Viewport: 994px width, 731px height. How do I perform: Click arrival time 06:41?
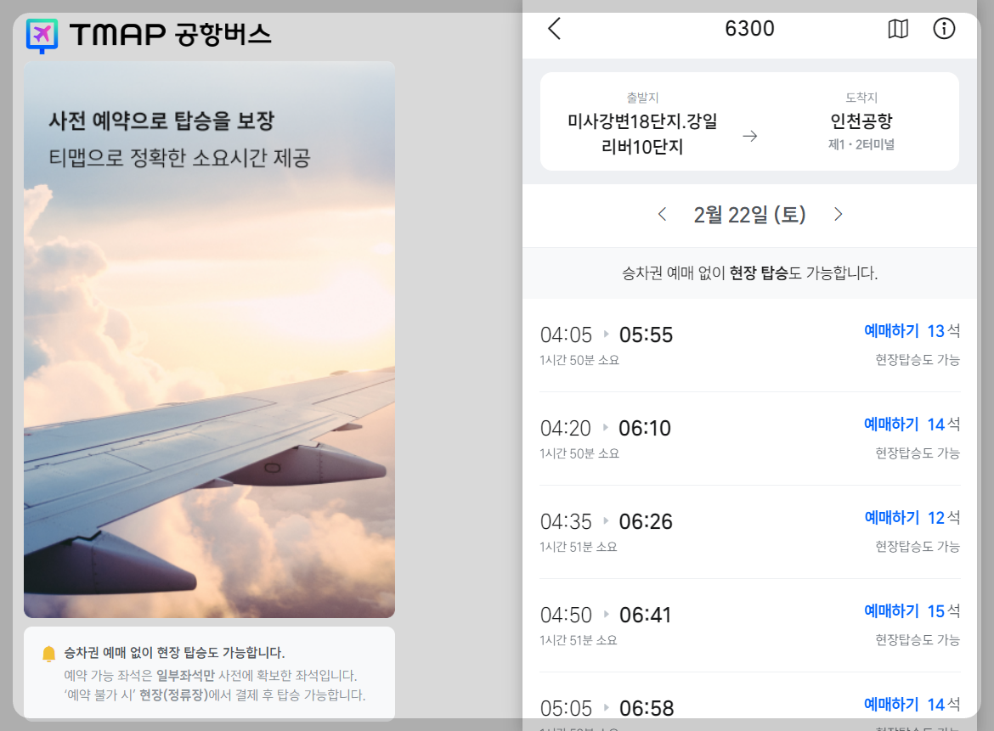pos(646,615)
